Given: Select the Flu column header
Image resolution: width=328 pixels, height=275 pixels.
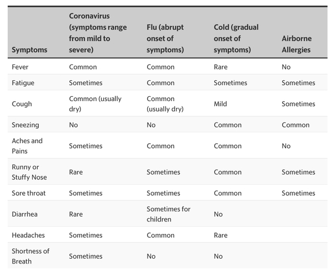Looking at the screenshot, I should (x=166, y=38).
